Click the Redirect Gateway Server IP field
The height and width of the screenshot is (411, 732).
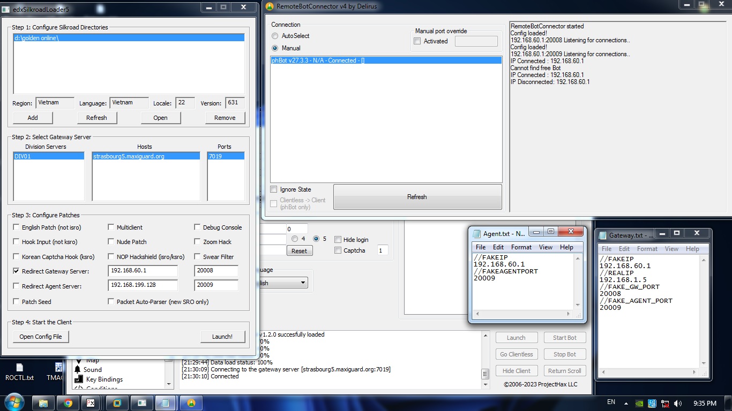tap(143, 271)
